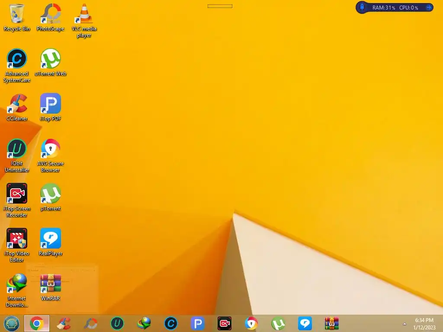Click the CCleaner desktop shortcut

[17, 107]
